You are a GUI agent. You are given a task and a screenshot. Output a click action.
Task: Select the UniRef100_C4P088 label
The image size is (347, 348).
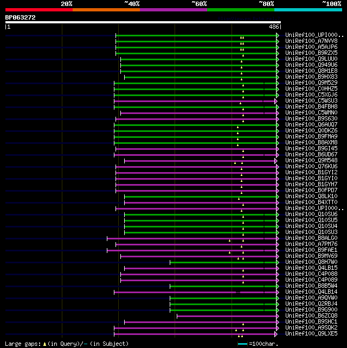point(311,274)
